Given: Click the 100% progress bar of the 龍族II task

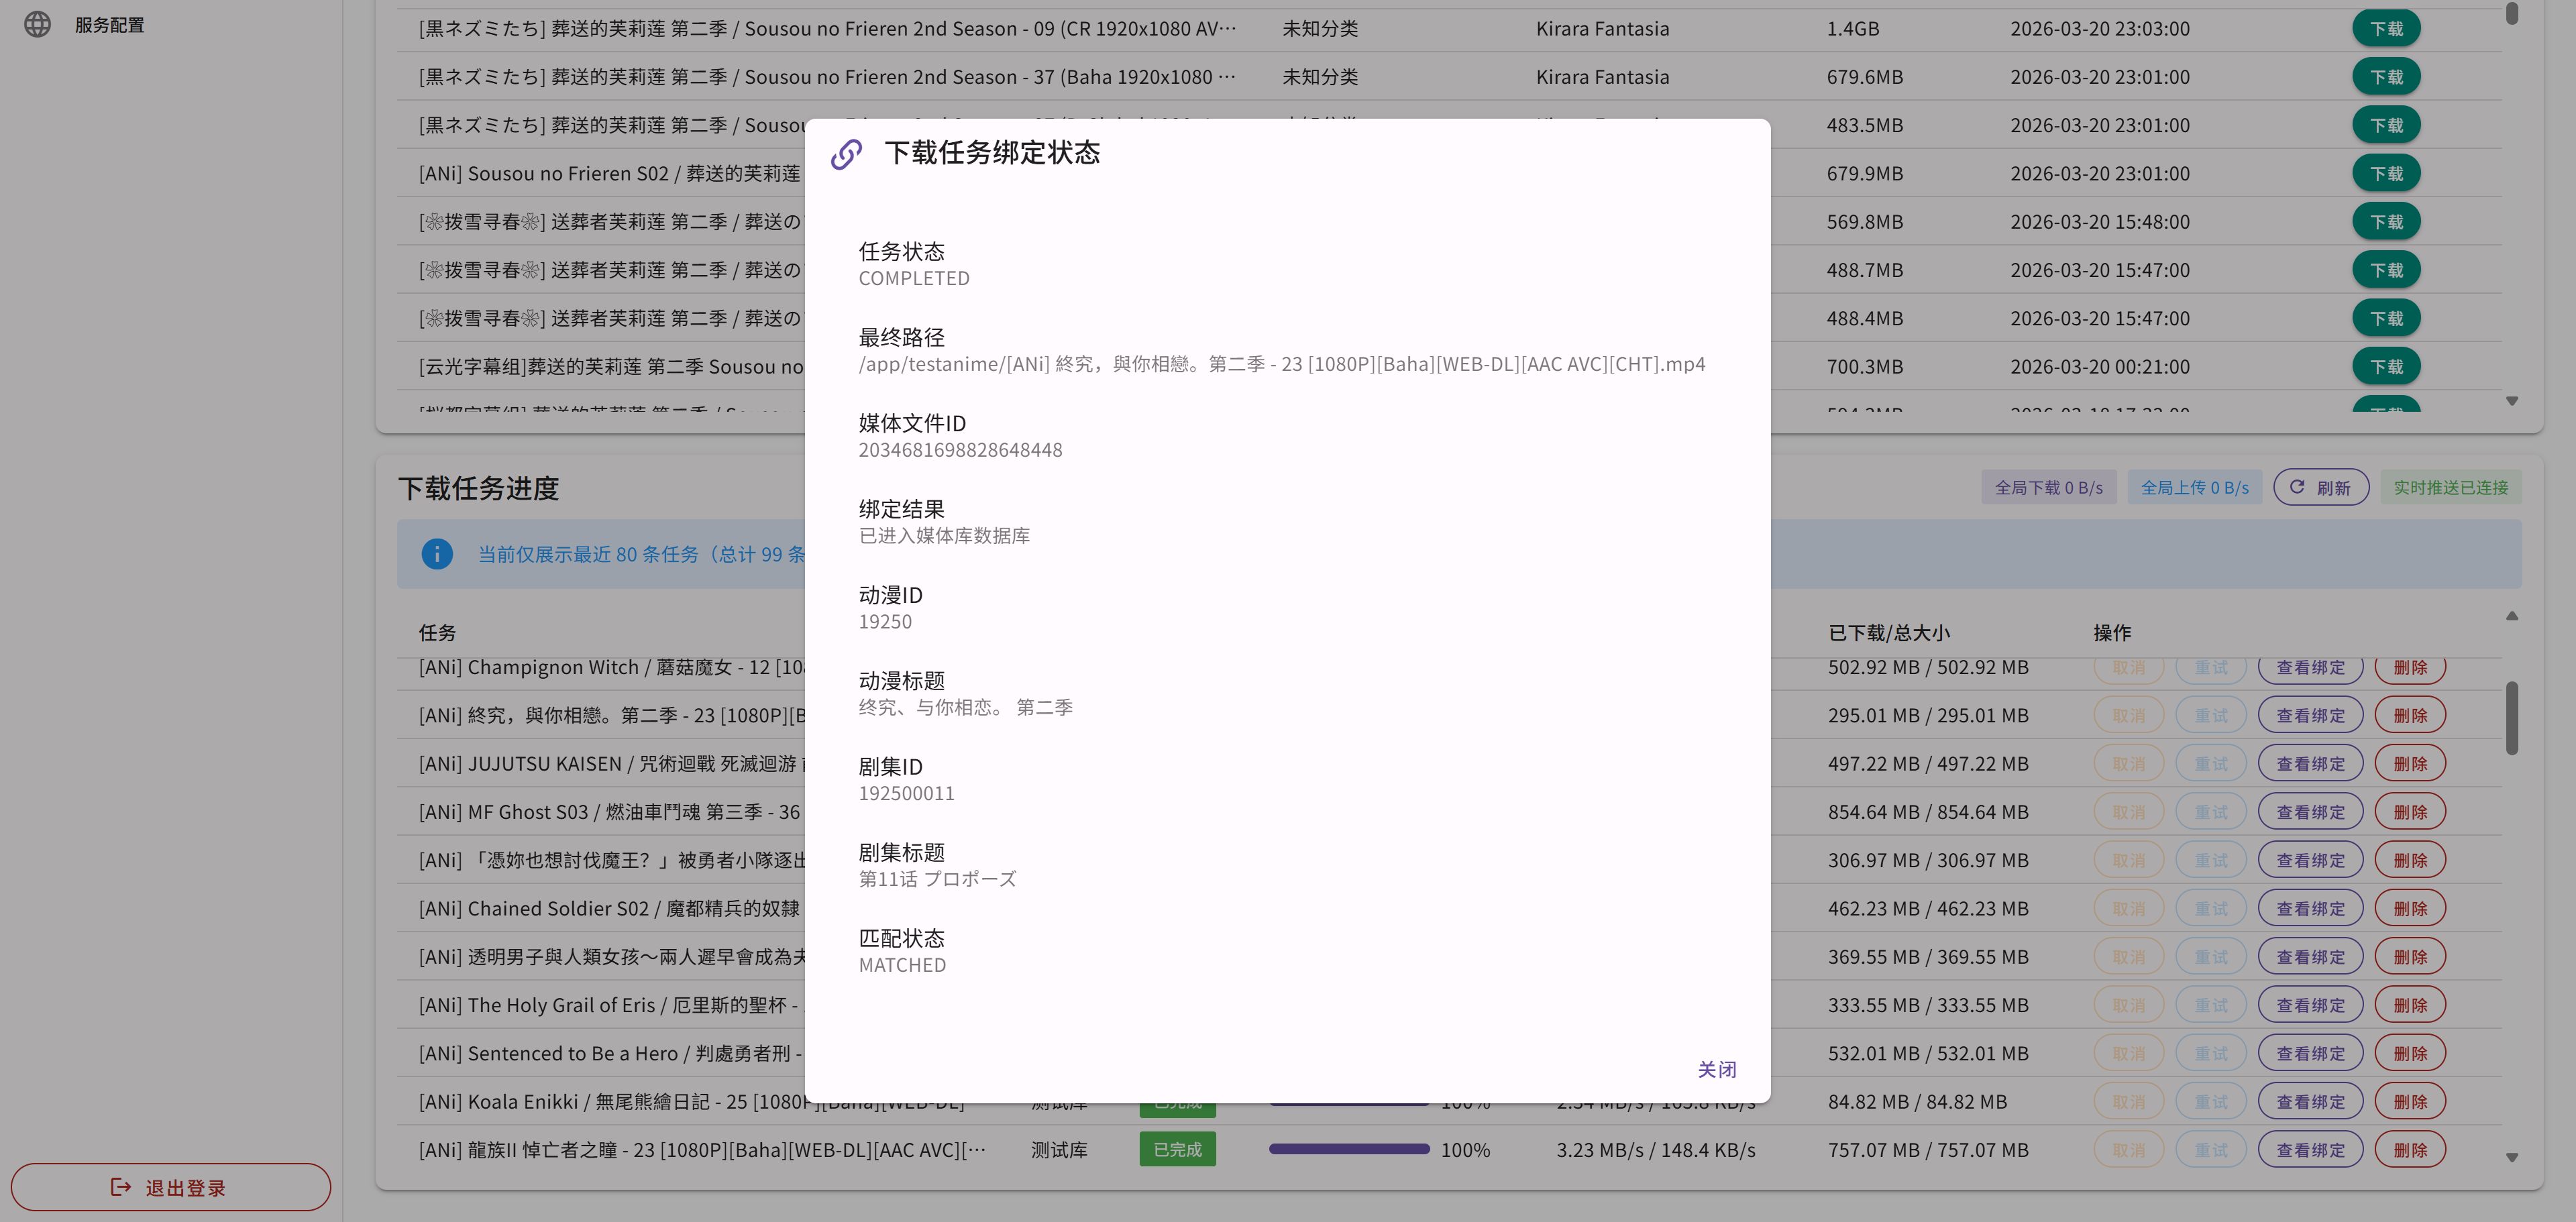Looking at the screenshot, I should coord(1348,1150).
